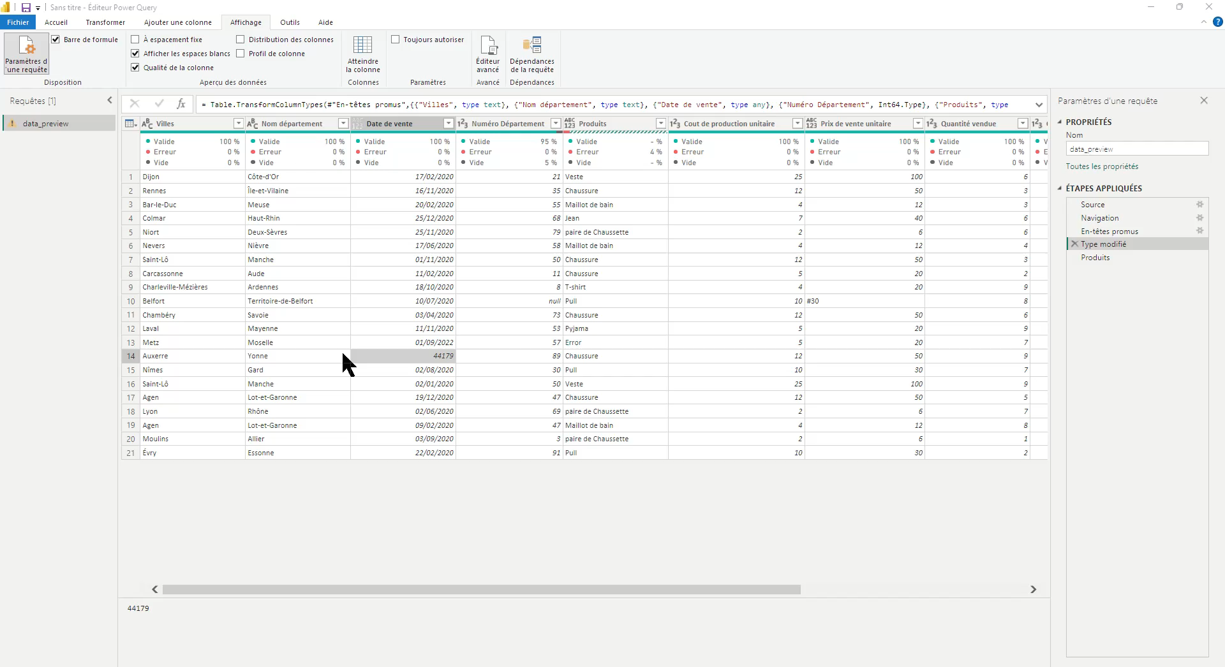Switch to Aide tab
This screenshot has width=1225, height=667.
[x=325, y=22]
